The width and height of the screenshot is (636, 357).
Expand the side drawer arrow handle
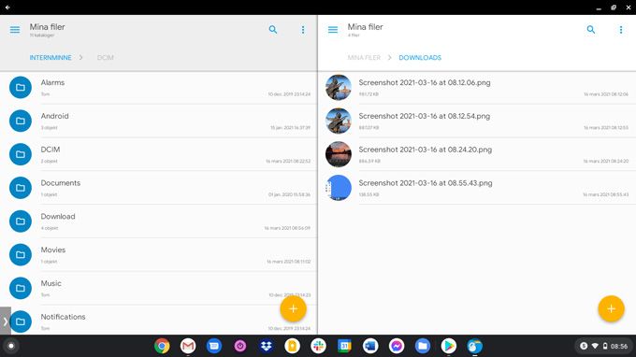click(x=6, y=321)
